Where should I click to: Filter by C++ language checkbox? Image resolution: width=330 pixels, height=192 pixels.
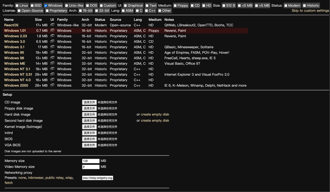[x=146, y=11]
